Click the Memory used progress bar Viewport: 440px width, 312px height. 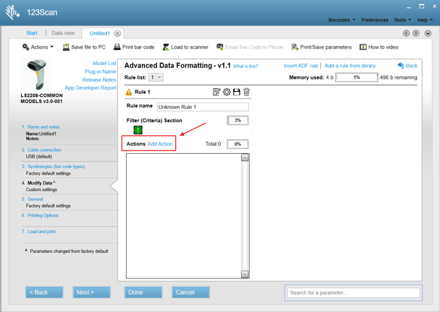point(357,78)
